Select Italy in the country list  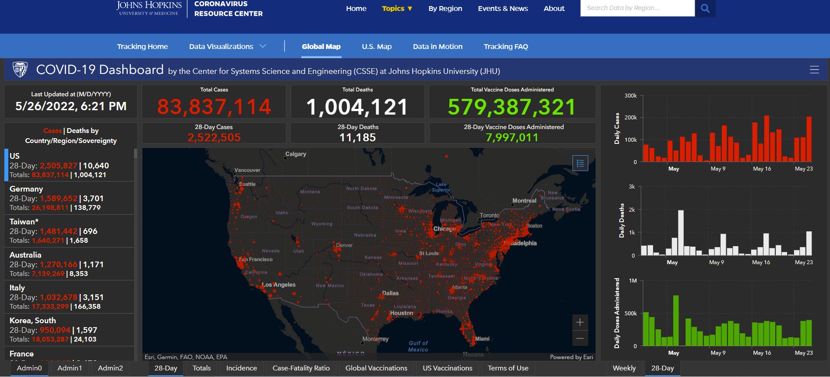coord(69,297)
